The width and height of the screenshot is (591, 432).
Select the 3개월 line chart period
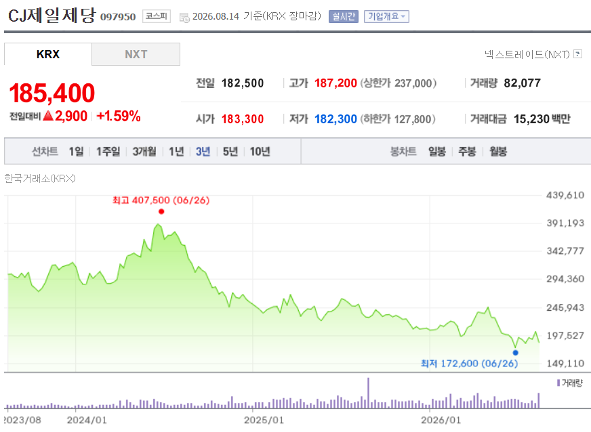click(144, 152)
